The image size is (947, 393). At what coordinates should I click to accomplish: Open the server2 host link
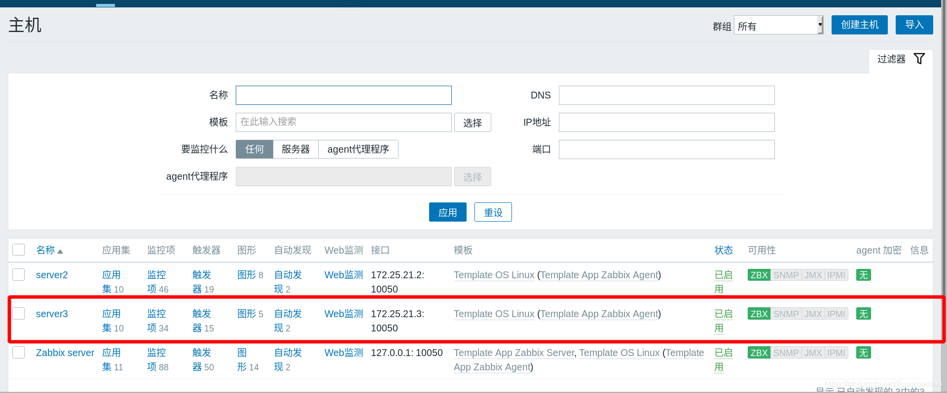tap(52, 275)
